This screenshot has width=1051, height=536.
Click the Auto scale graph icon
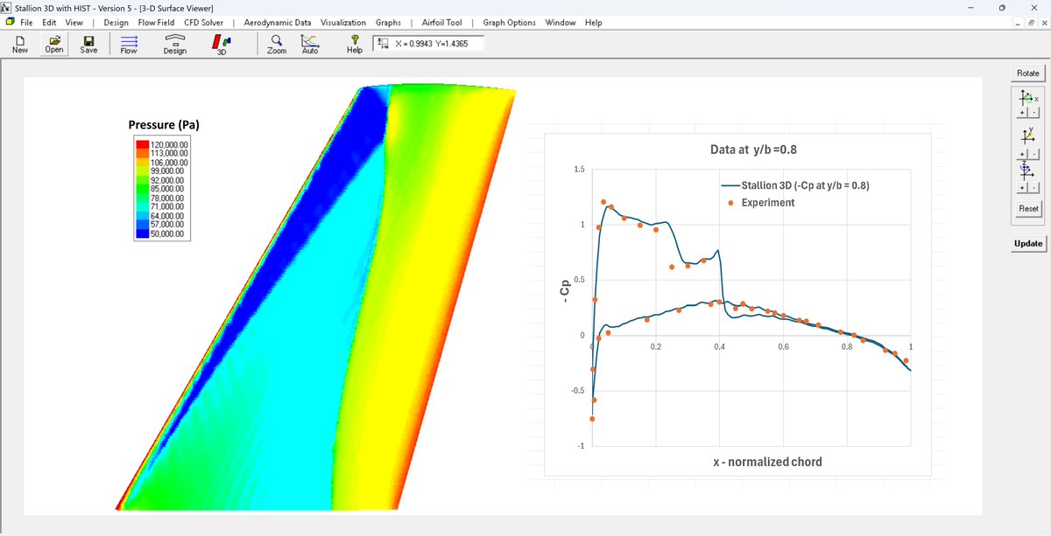(x=309, y=45)
